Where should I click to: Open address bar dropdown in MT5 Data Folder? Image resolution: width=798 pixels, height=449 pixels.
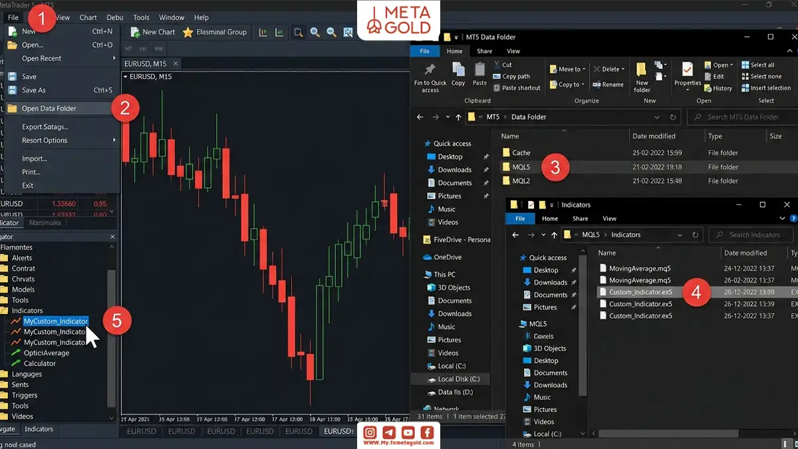coord(658,117)
